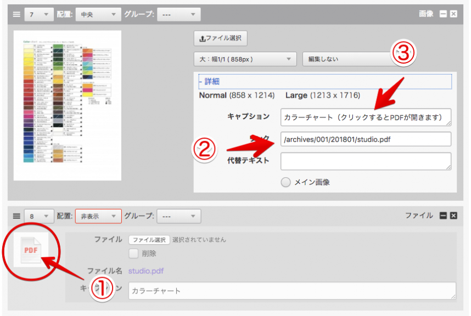Collapse the 画像 unit with minus icon
The width and height of the screenshot is (471, 316).
pyautogui.click(x=444, y=14)
